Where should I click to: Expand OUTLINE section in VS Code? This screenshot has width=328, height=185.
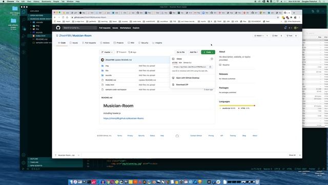click(34, 159)
